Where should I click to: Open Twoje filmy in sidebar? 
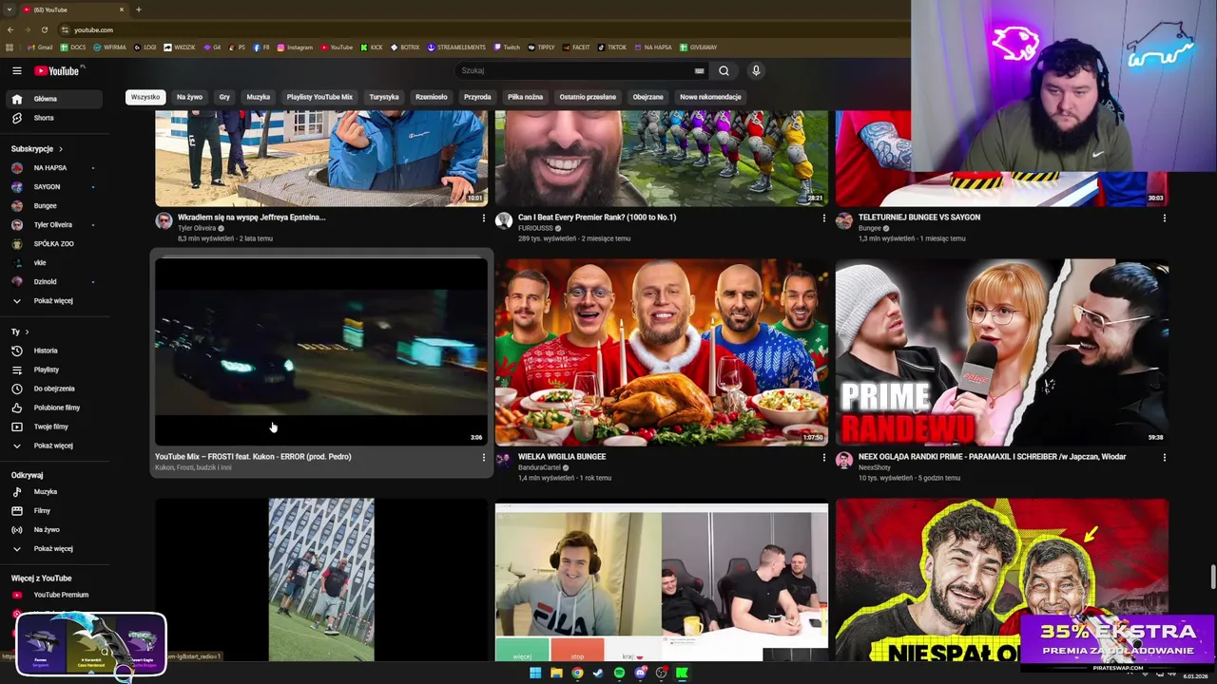[x=55, y=427]
